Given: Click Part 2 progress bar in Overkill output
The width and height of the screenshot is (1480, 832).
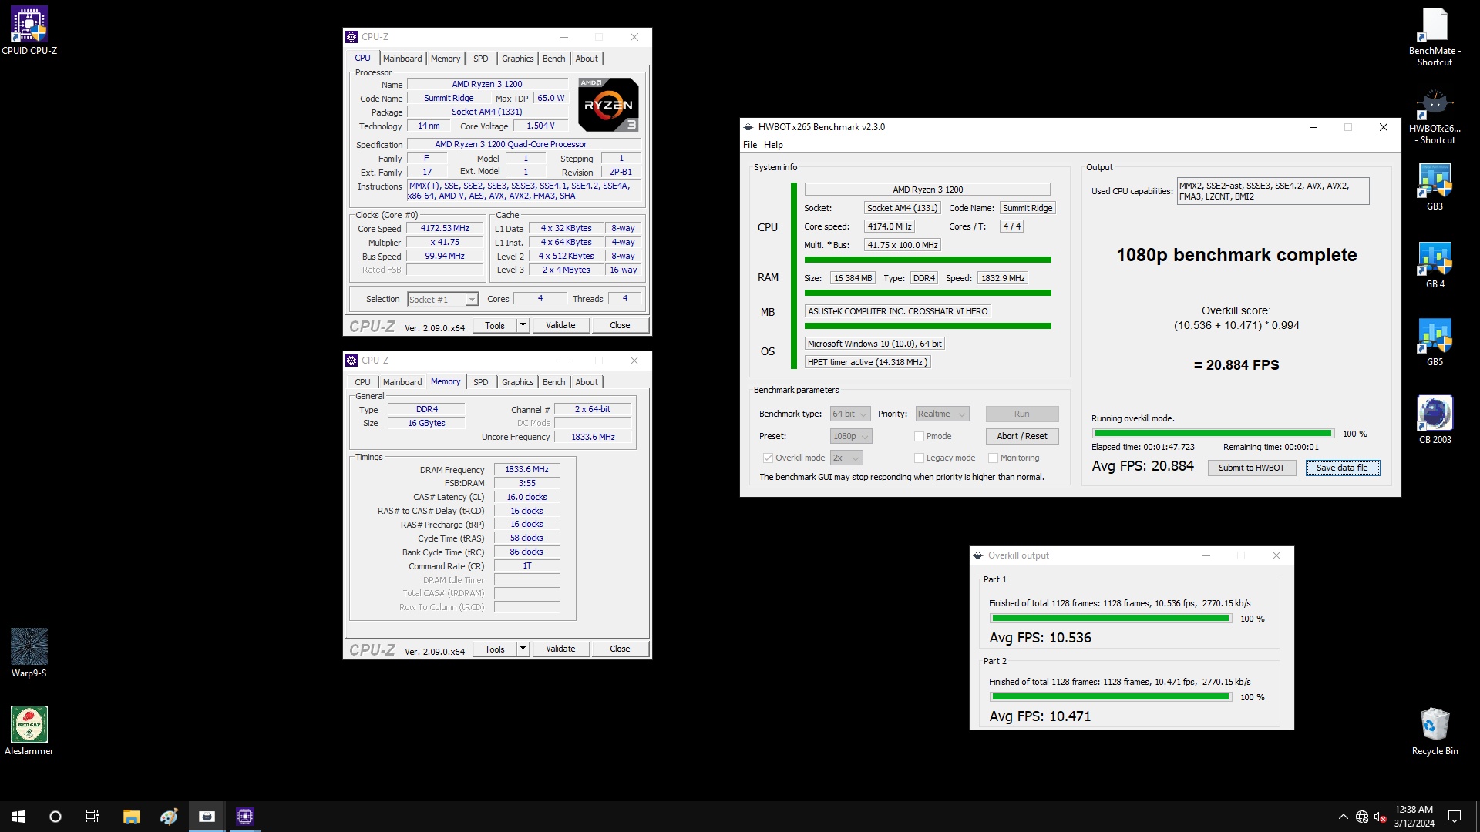Looking at the screenshot, I should [1111, 697].
